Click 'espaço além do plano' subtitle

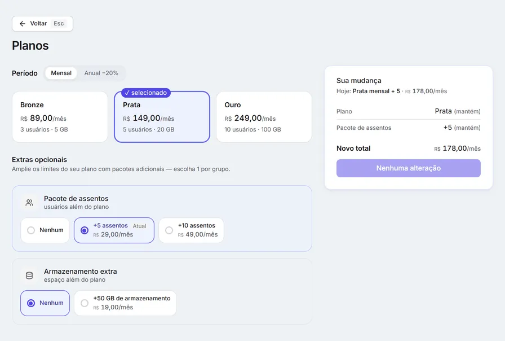coord(75,279)
